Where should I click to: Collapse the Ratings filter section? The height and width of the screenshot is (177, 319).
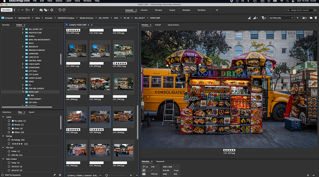click(3, 136)
